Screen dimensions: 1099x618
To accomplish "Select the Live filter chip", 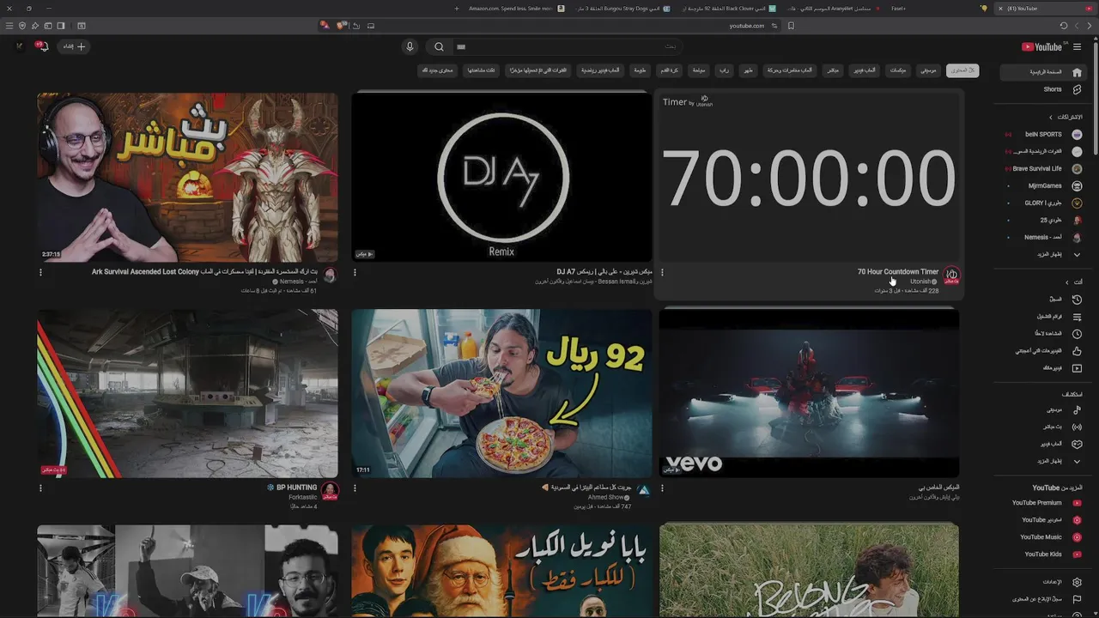I will (833, 70).
